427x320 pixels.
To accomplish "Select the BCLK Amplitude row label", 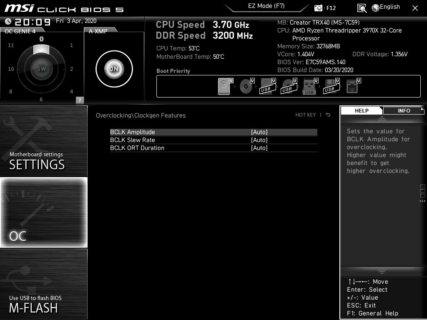I will [x=132, y=132].
